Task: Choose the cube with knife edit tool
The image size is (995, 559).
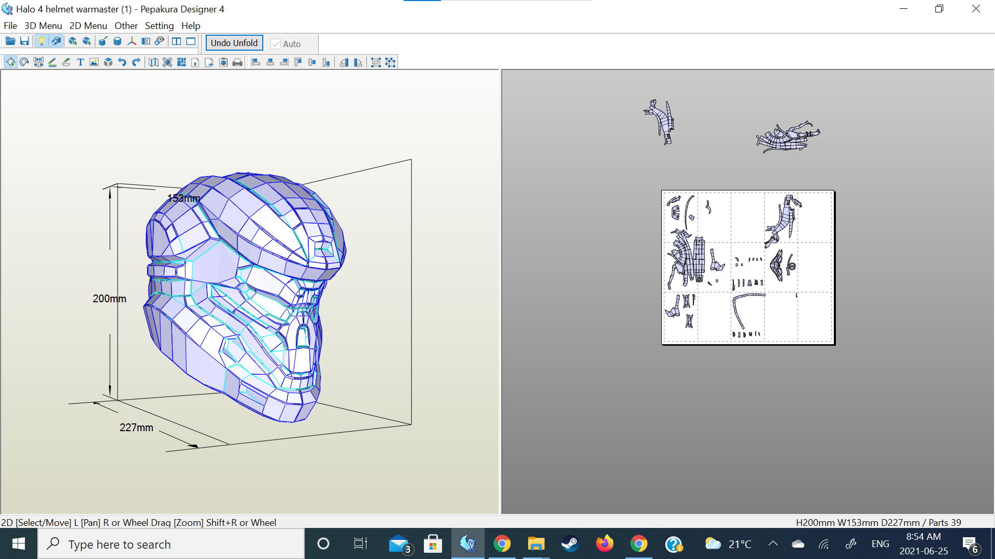Action: 103,41
